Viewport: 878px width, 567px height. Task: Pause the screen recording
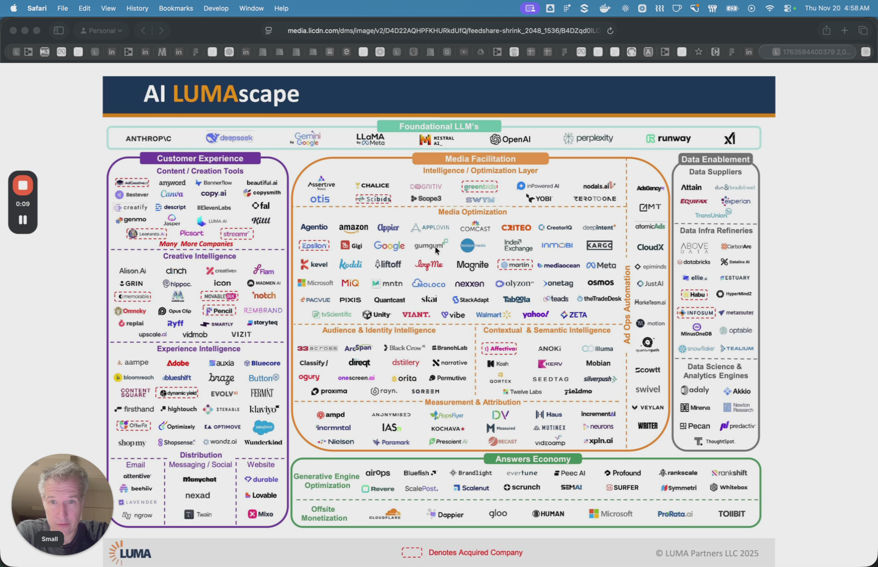click(x=23, y=220)
